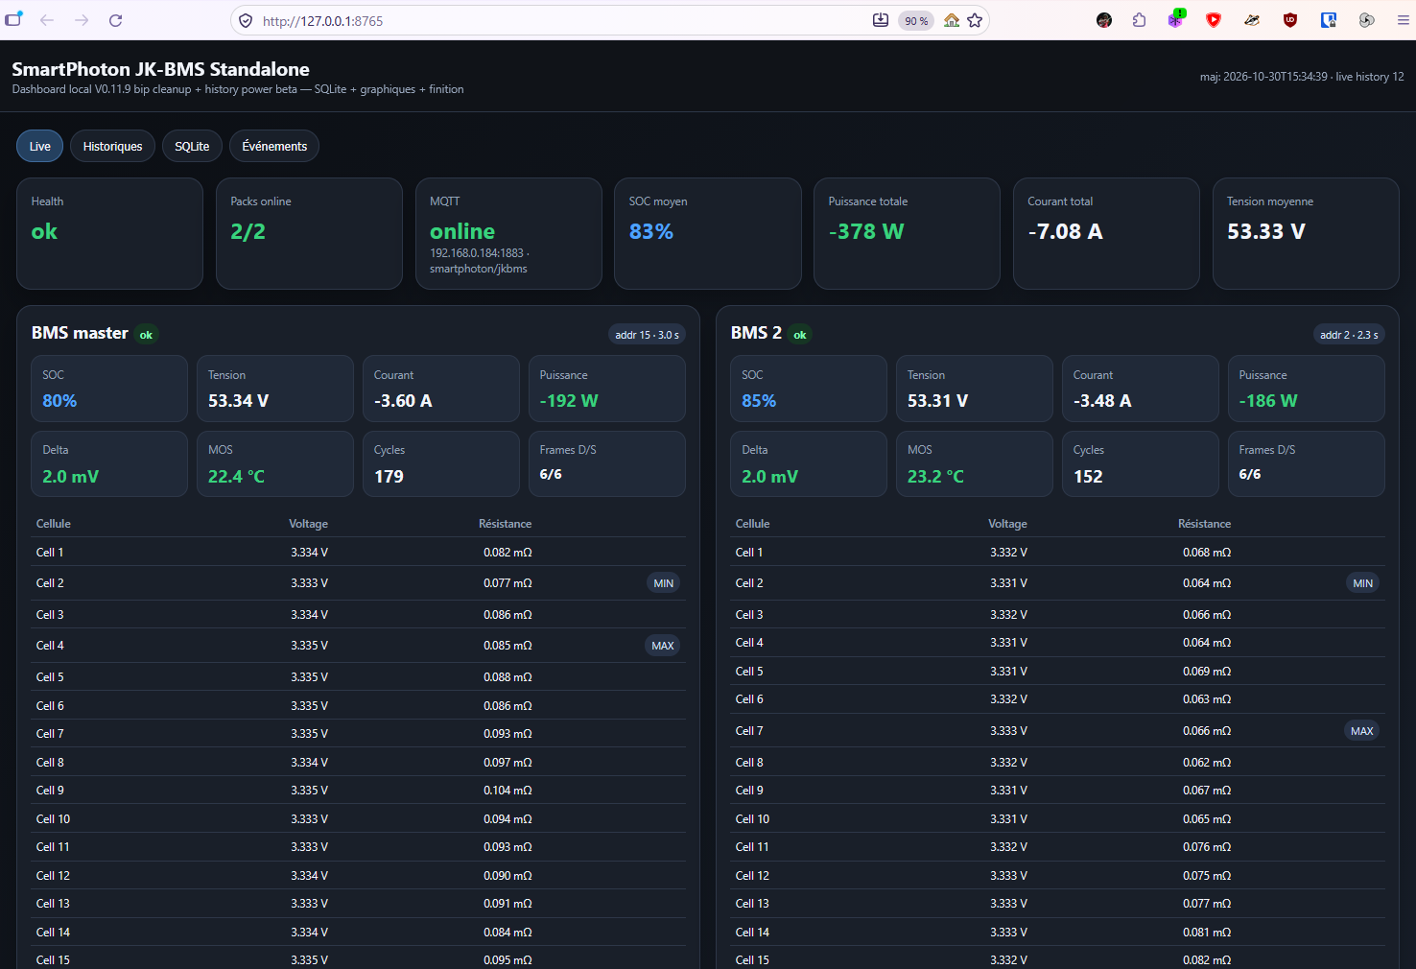Open the sidebar/tab view icon beside the back arrow
1416x969 pixels.
(13, 20)
